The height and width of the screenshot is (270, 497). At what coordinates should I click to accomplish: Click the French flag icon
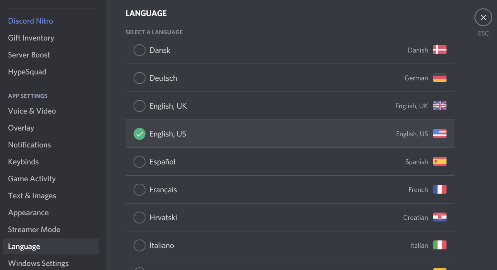440,189
